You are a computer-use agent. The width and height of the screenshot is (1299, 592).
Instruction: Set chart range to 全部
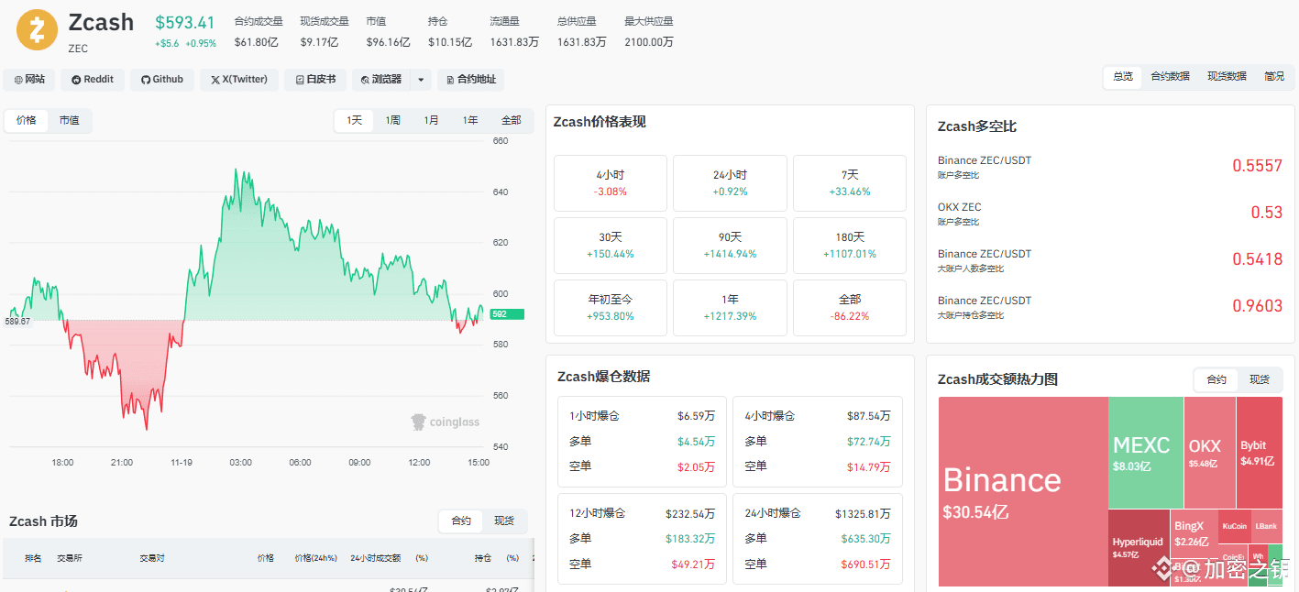click(511, 120)
